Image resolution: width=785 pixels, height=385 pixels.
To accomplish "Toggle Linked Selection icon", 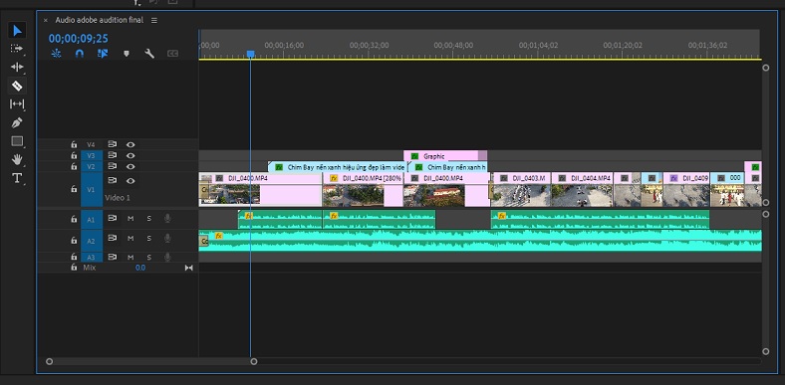I will point(103,54).
